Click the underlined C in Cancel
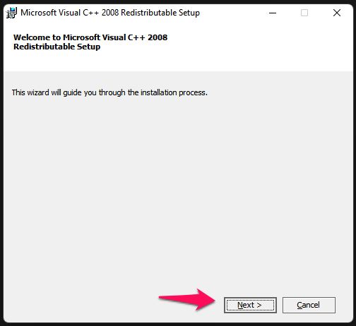Viewport: 356px width, 326px height. coord(299,305)
